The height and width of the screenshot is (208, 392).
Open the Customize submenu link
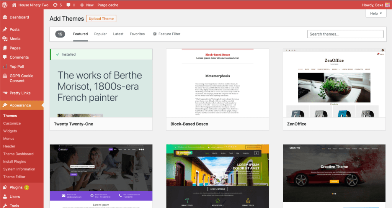coord(12,123)
